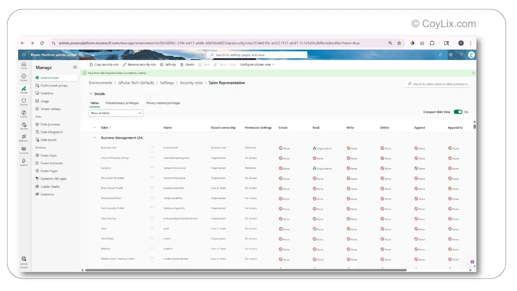This screenshot has height=291, width=517.
Task: Collapse the Manage panel
Action: coord(75,67)
